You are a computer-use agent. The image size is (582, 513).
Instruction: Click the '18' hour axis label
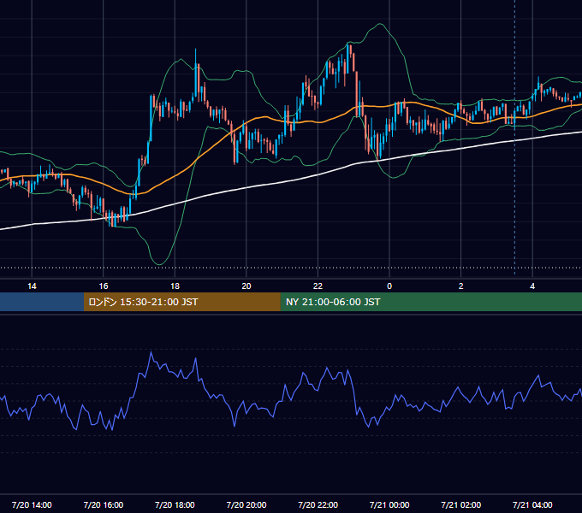click(x=175, y=286)
